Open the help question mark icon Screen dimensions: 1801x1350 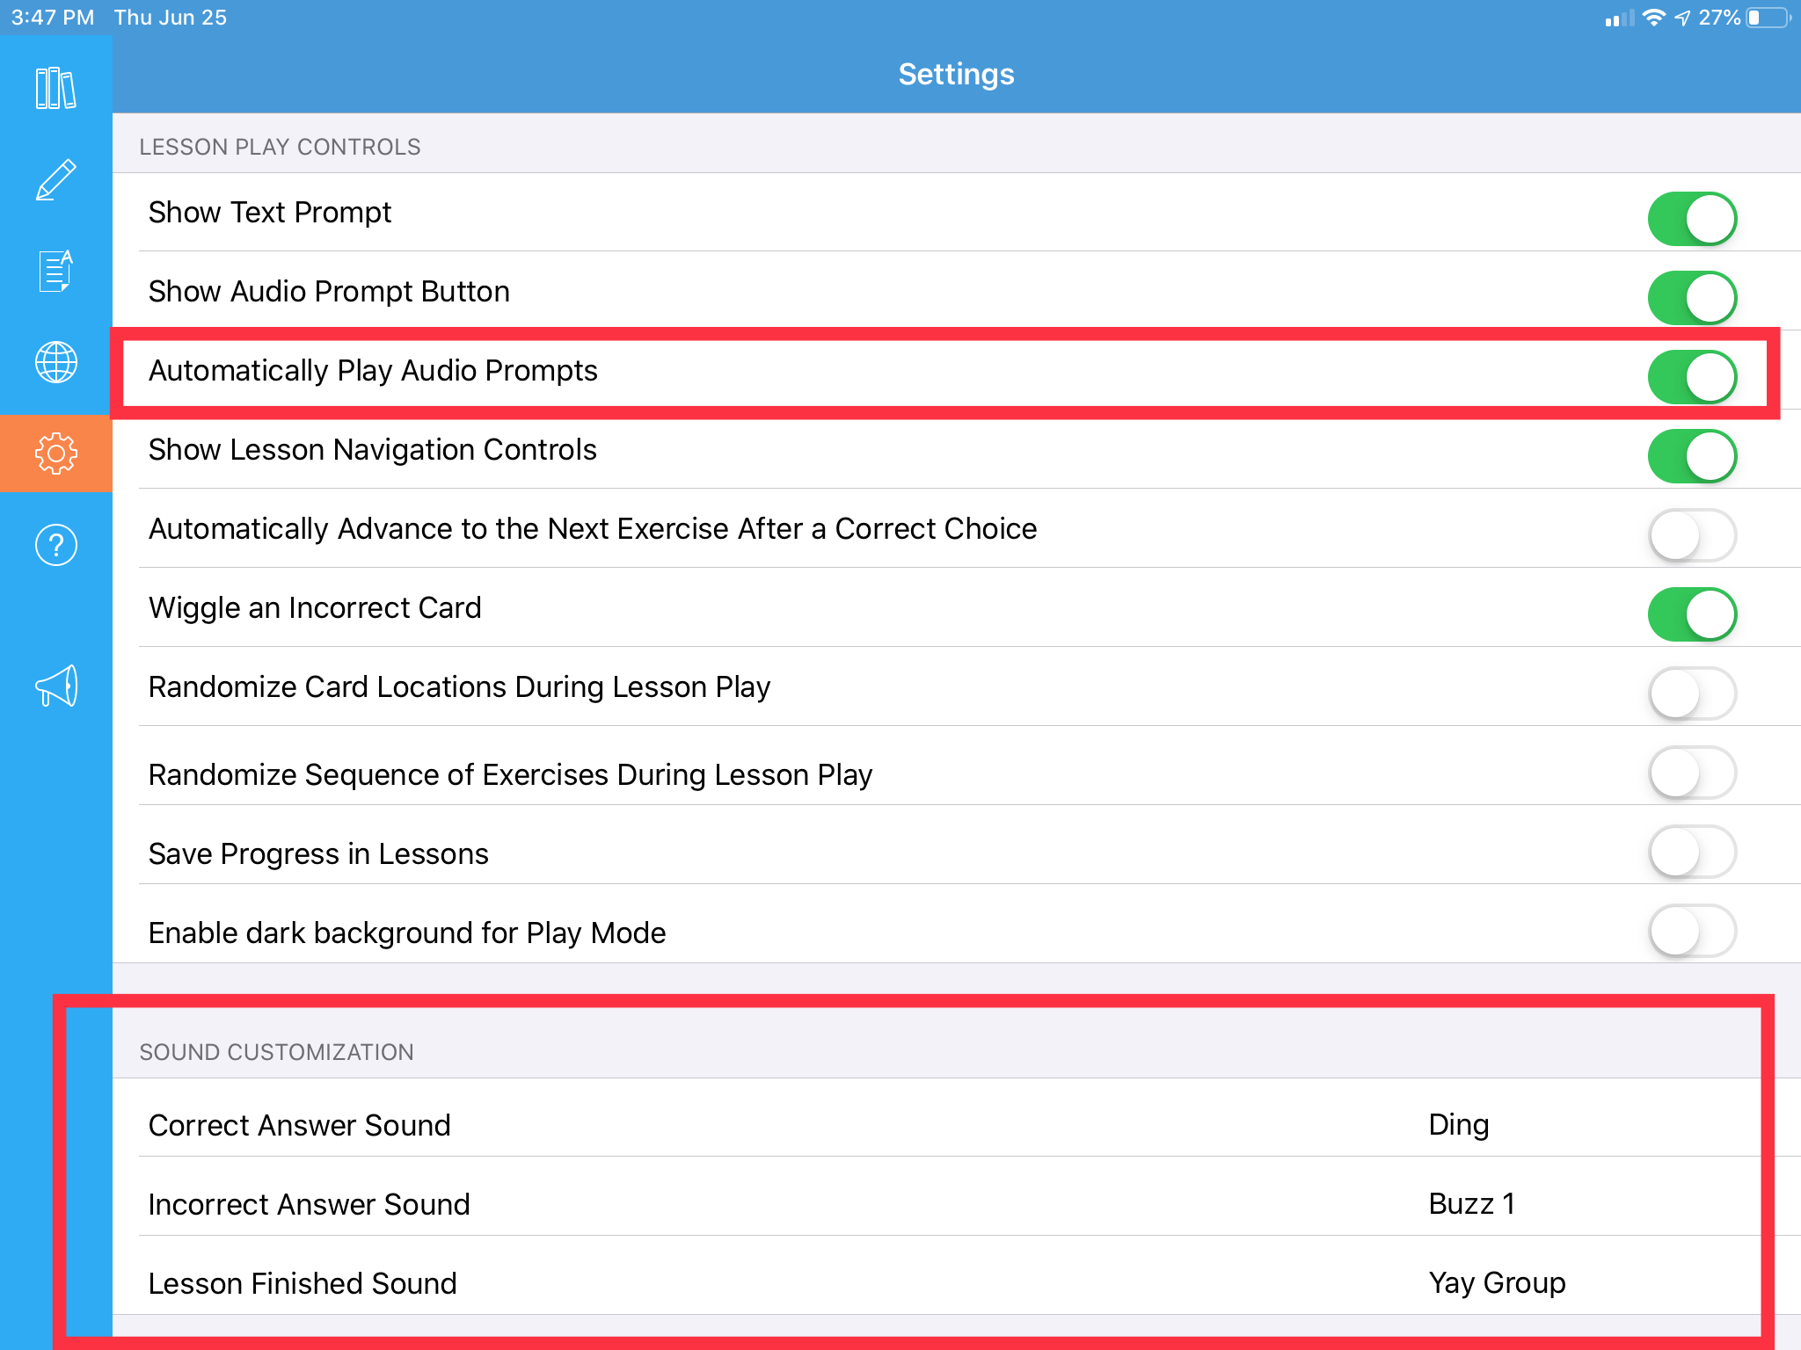coord(55,545)
